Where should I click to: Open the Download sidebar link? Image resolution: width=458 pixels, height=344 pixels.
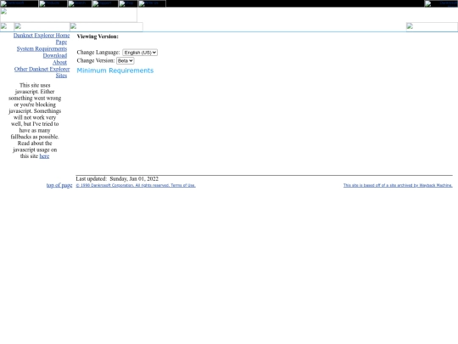(55, 55)
